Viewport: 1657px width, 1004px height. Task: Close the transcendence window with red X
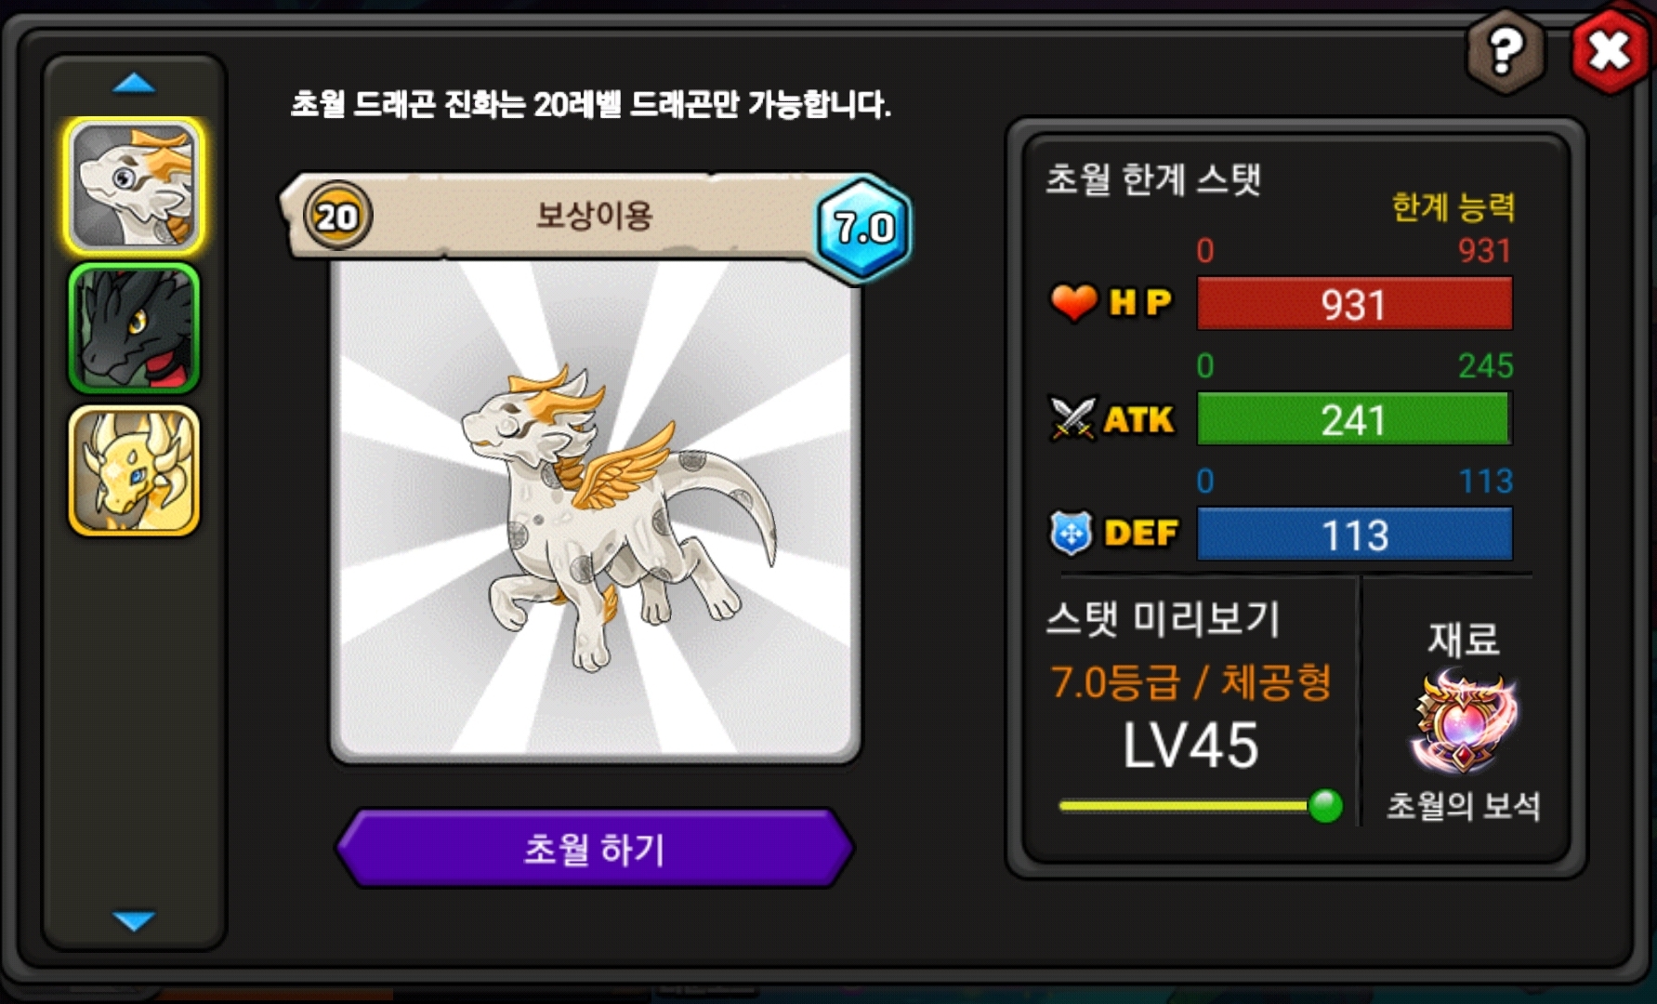pos(1610,50)
